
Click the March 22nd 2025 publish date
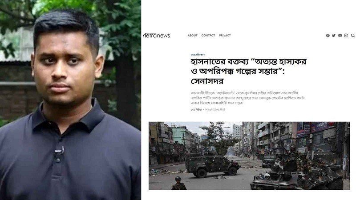(x=215, y=109)
